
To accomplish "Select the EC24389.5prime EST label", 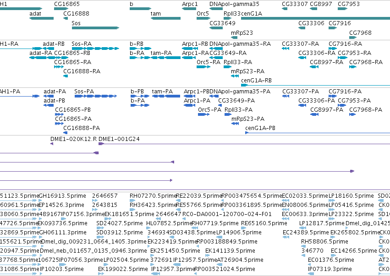I will point(306,233).
